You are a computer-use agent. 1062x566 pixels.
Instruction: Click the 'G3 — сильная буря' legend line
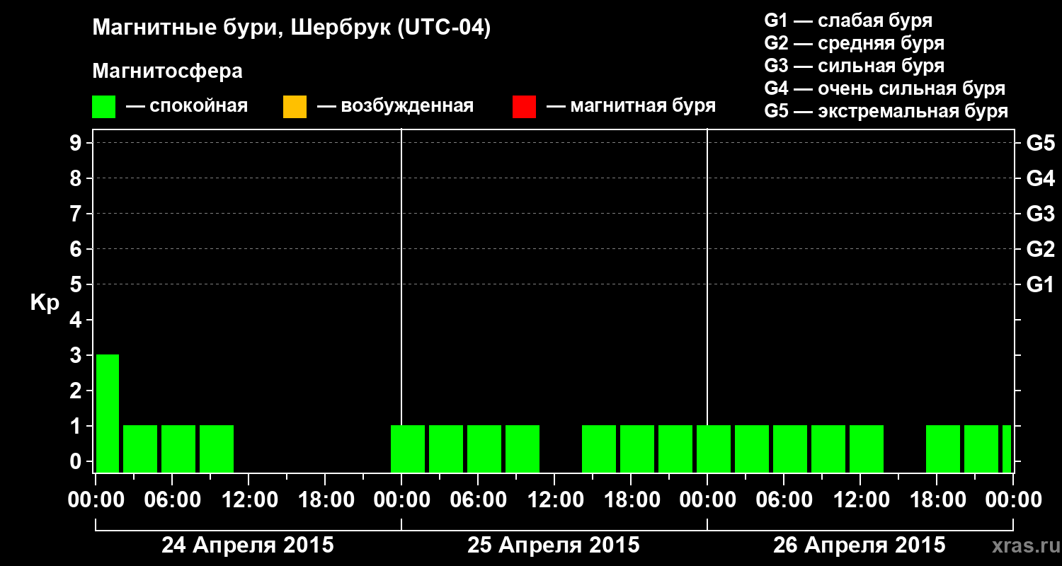[854, 66]
